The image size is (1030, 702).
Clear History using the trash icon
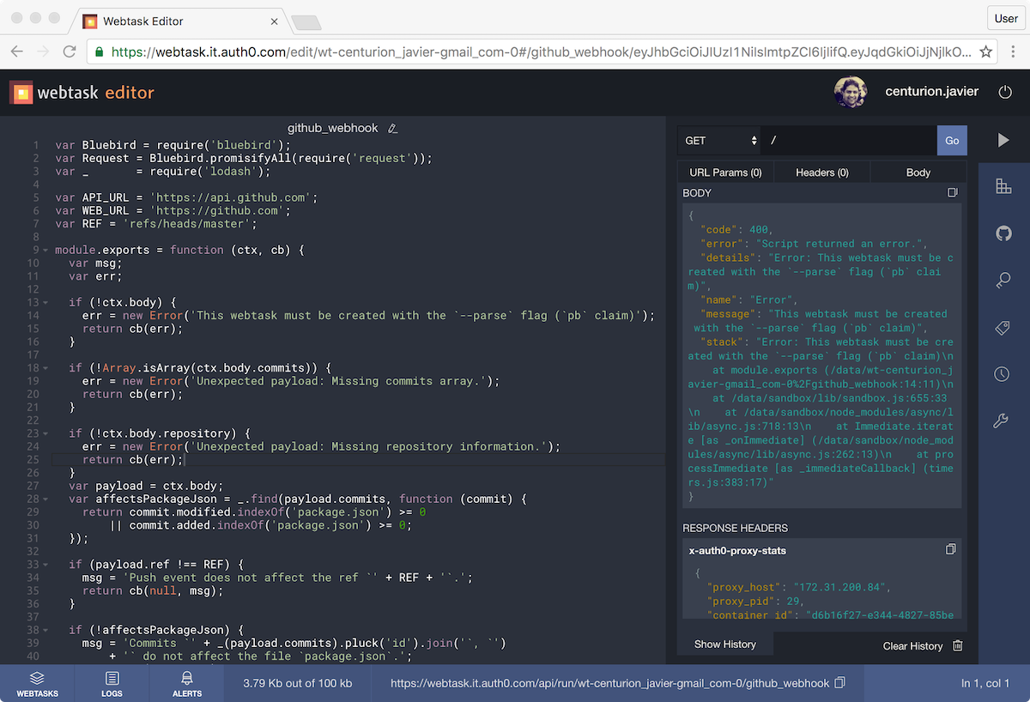pyautogui.click(x=957, y=645)
